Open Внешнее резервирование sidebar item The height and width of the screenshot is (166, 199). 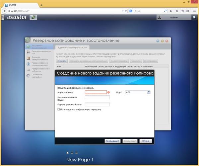coord(39,58)
